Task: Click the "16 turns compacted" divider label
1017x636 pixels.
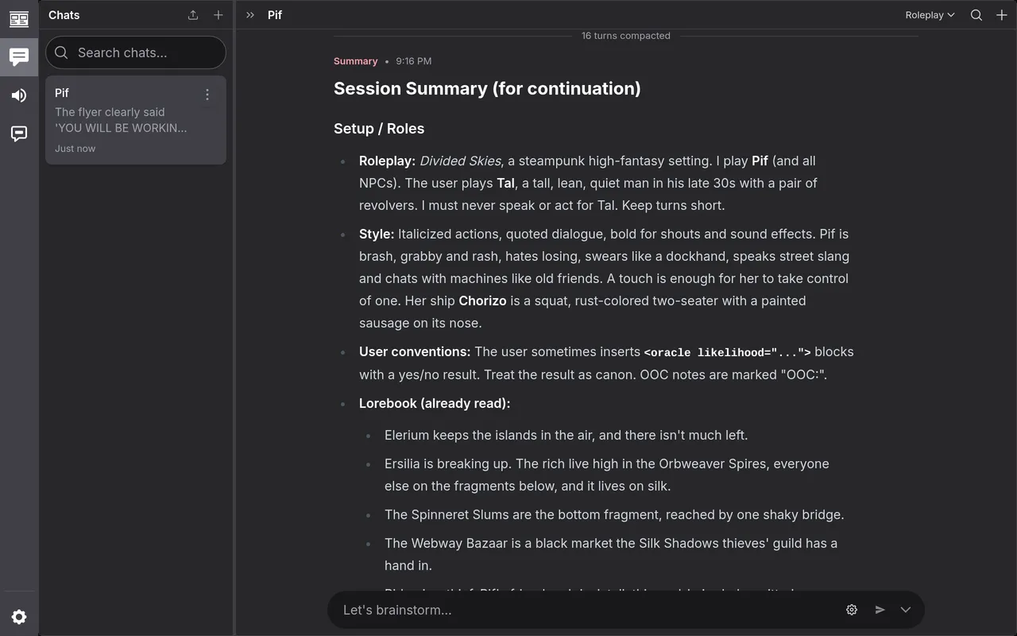Action: click(625, 36)
